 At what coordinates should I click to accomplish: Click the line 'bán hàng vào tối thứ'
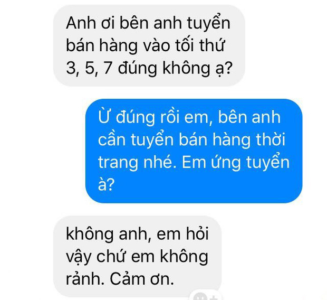tap(146, 45)
